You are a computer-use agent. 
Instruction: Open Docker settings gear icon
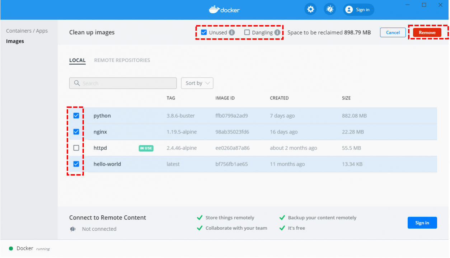[x=310, y=9]
